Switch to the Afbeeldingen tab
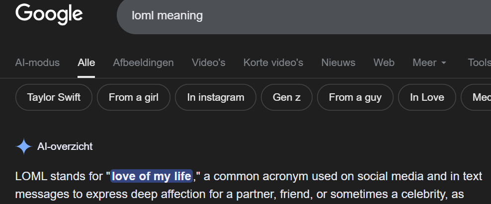This screenshot has height=204, width=491. pos(143,63)
